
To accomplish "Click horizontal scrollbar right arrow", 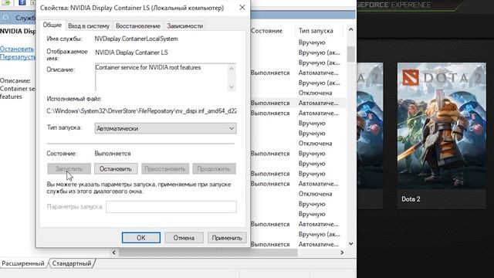I will (x=342, y=253).
